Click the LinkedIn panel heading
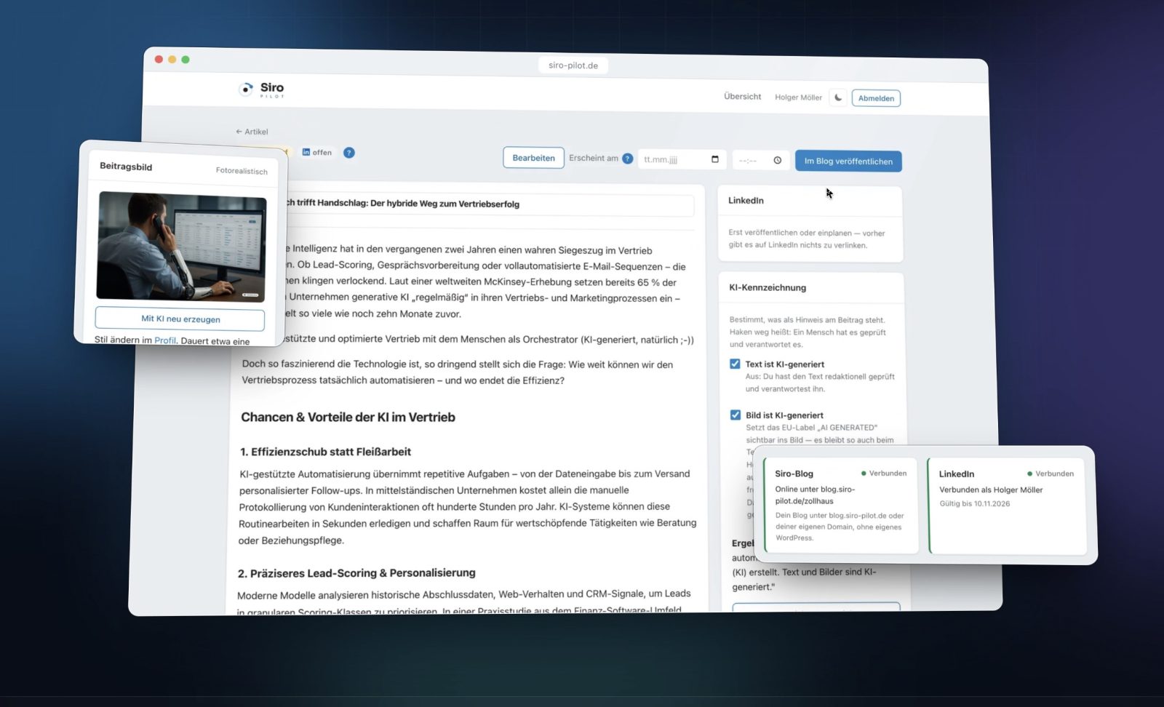The height and width of the screenshot is (707, 1164). (x=746, y=200)
